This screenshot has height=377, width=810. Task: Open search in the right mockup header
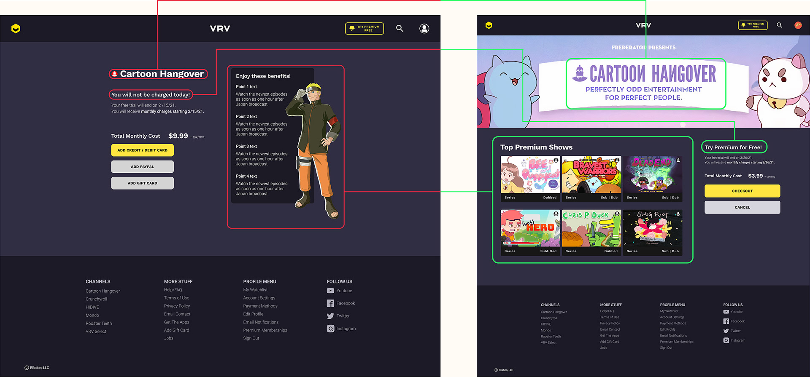779,25
